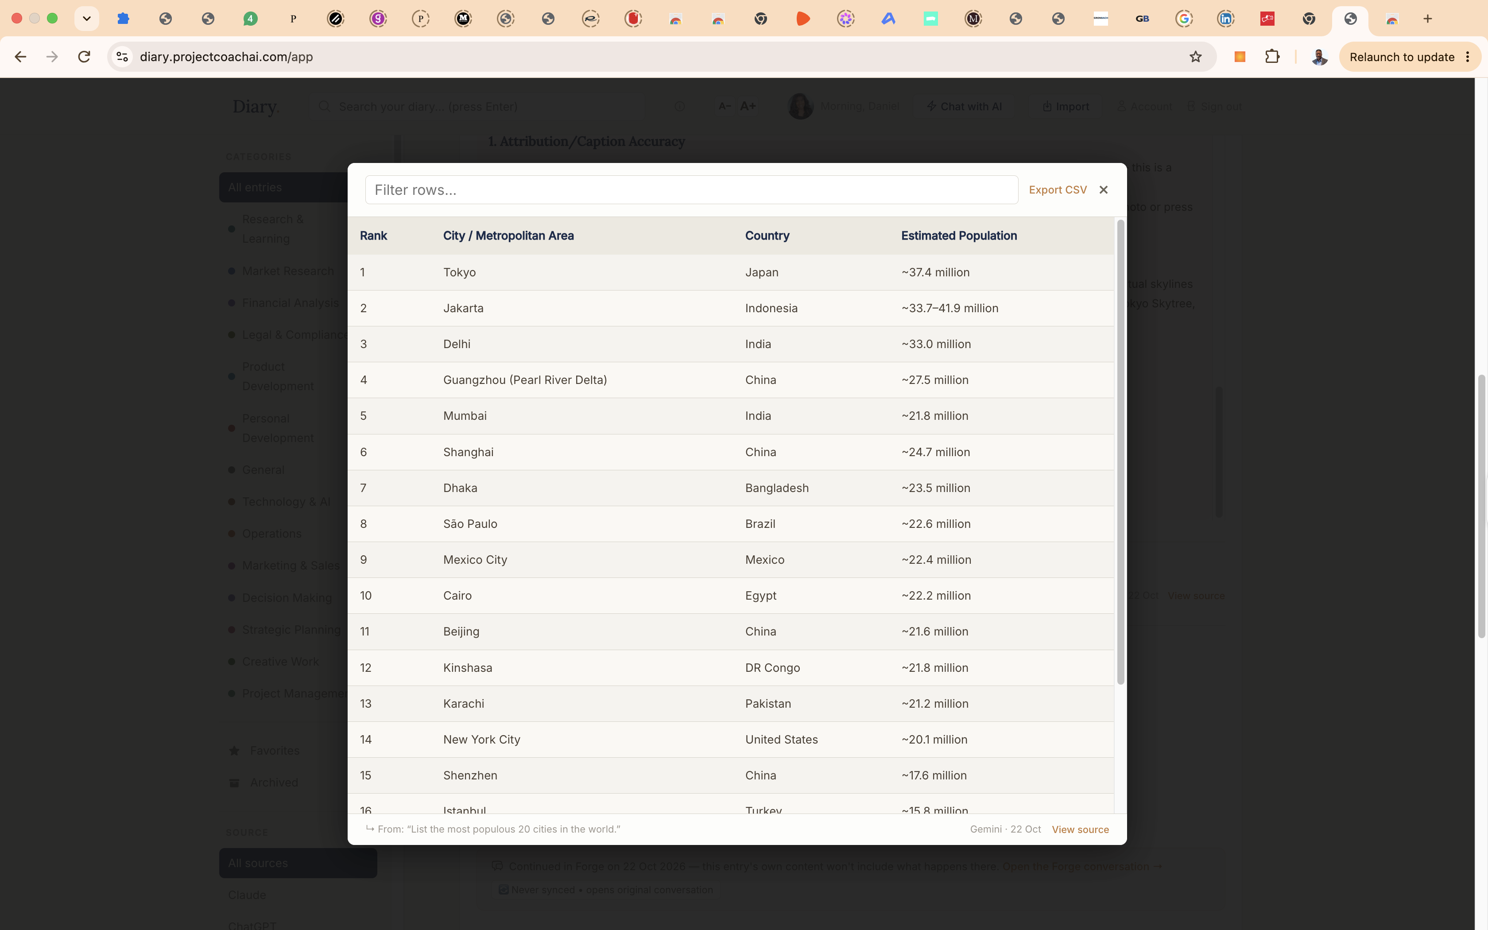Image resolution: width=1488 pixels, height=930 pixels.
Task: Close the table modal with the X icon
Action: point(1103,190)
